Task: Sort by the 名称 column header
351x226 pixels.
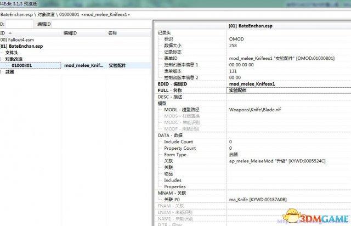Action: click(112, 33)
